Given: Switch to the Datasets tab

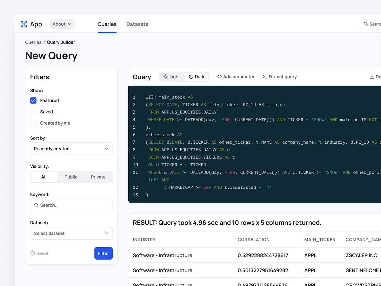Looking at the screenshot, I should [137, 24].
